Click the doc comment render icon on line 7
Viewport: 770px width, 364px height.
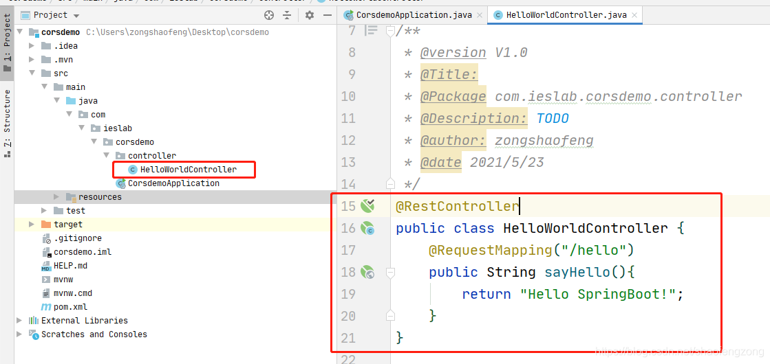coord(372,30)
